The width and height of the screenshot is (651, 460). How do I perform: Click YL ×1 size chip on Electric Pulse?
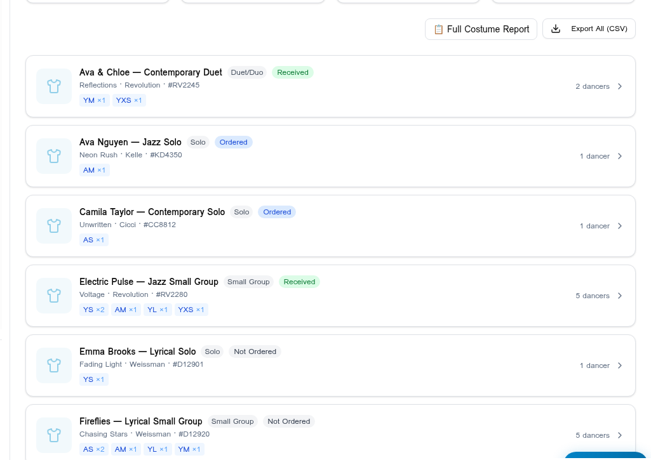click(158, 310)
